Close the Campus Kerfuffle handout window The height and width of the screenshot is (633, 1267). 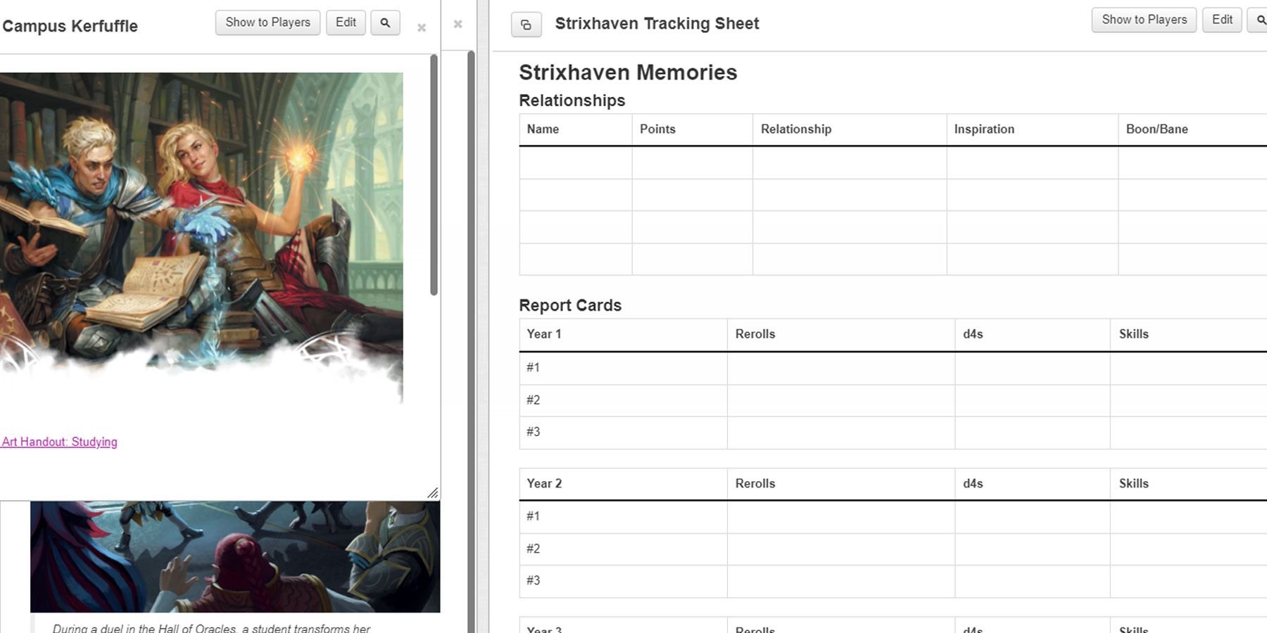422,27
